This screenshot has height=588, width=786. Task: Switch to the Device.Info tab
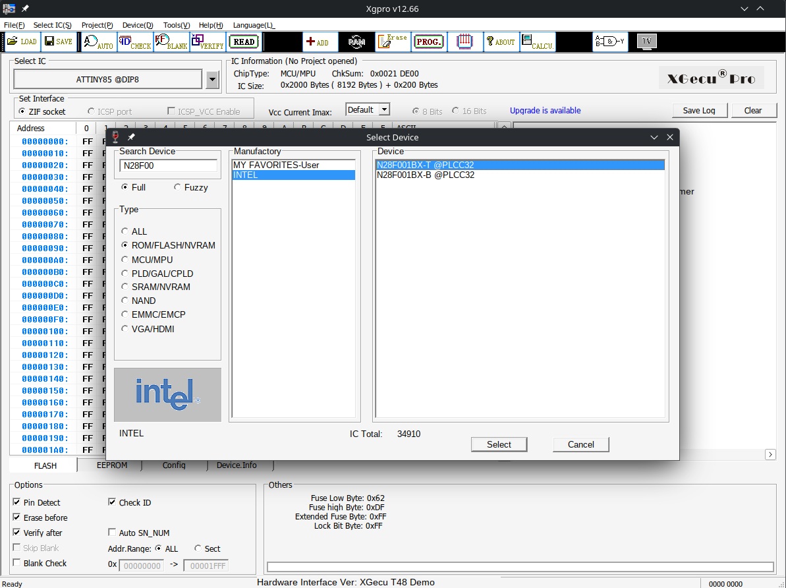pyautogui.click(x=237, y=465)
